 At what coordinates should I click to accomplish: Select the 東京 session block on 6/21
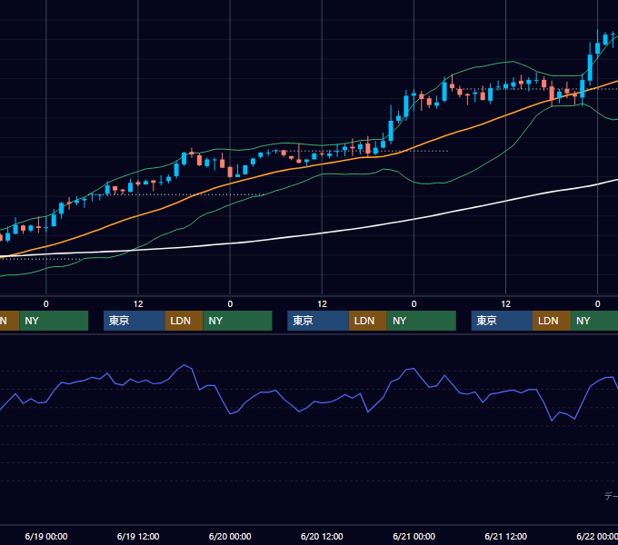pos(502,321)
